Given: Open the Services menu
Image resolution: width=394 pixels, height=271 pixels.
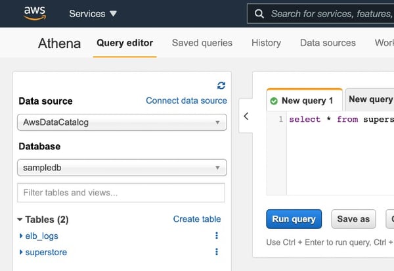Looking at the screenshot, I should pos(93,14).
